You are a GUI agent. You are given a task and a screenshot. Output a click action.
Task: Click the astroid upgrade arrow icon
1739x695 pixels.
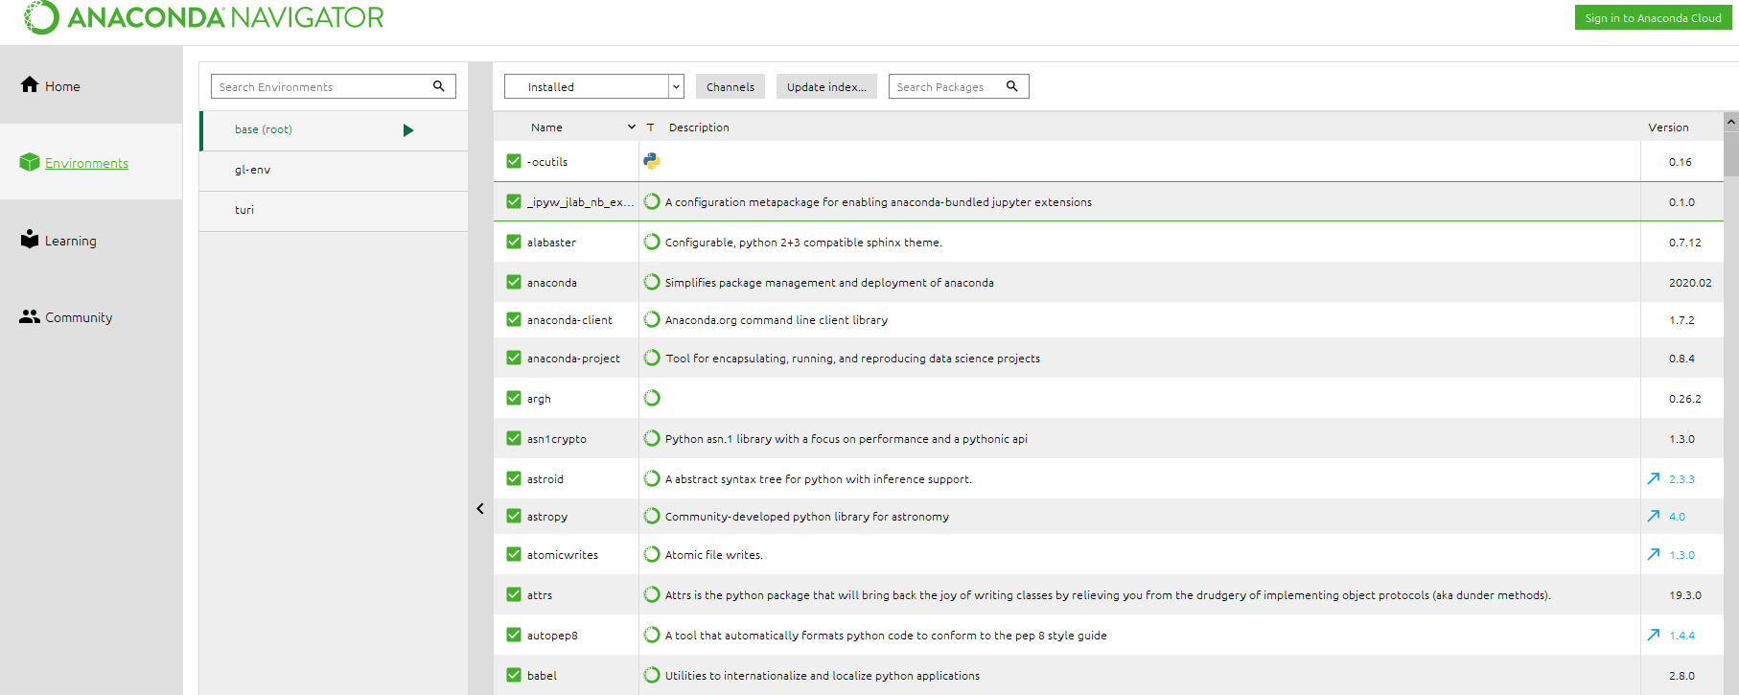coord(1654,478)
